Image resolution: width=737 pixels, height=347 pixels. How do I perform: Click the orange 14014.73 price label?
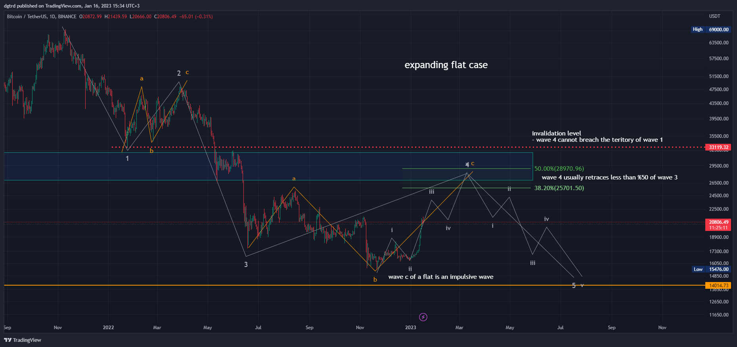(x=719, y=285)
